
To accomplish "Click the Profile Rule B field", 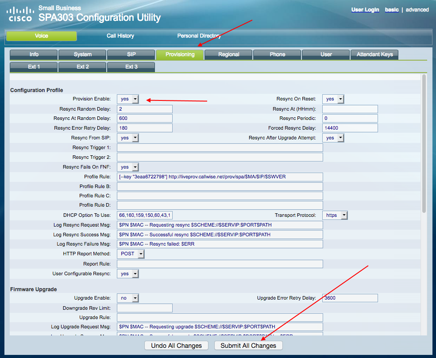I will [220, 186].
